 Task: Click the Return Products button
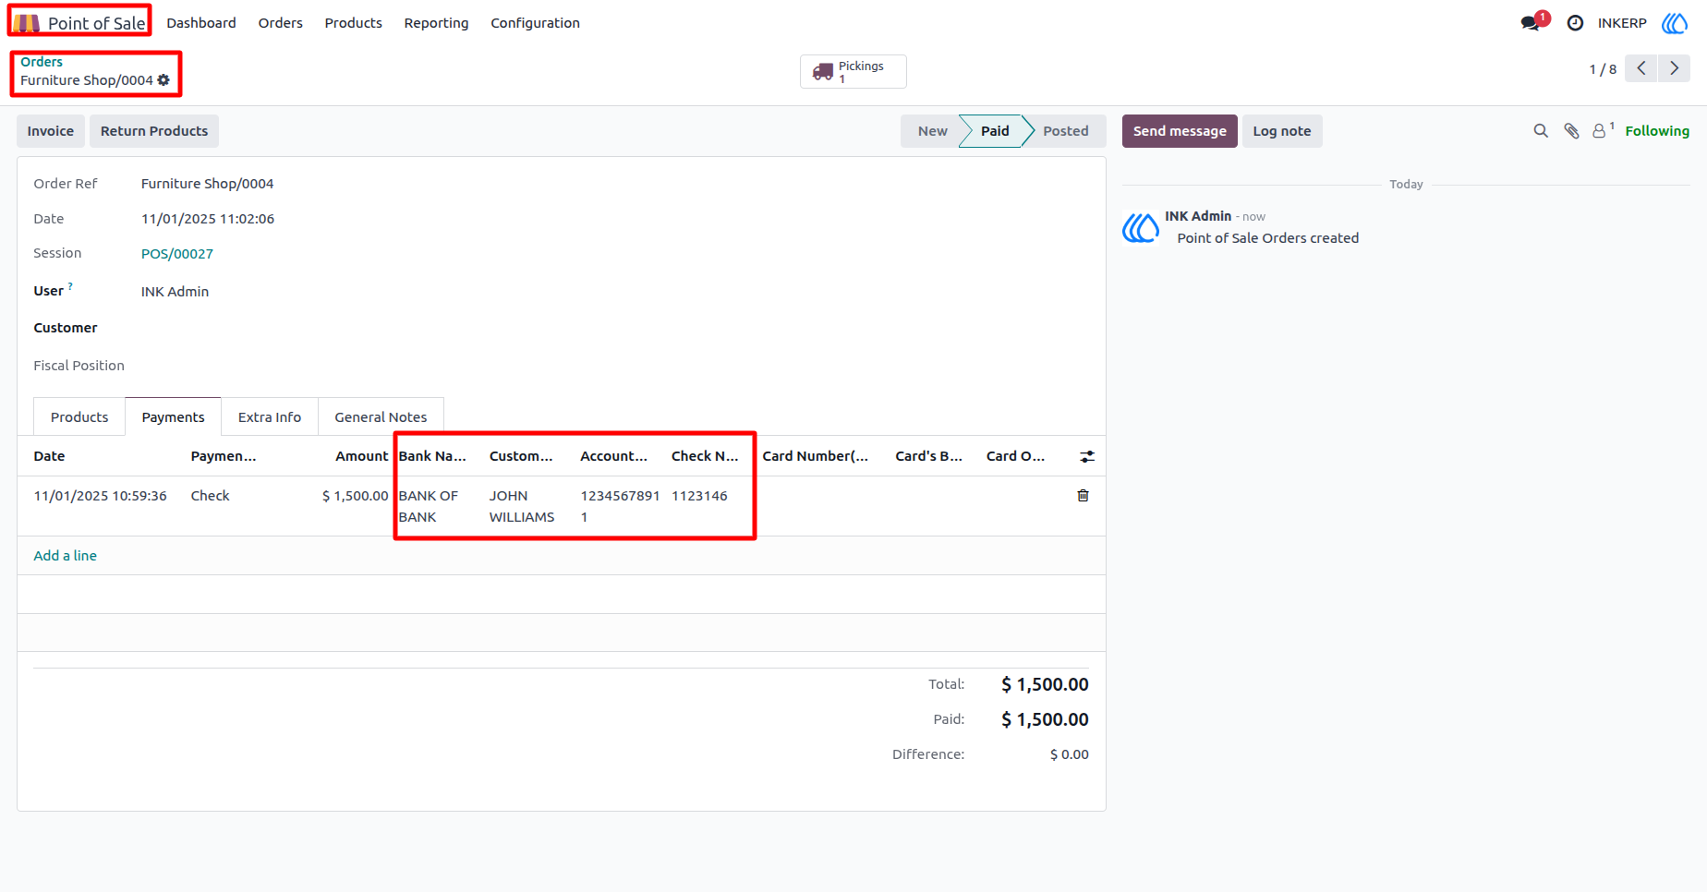[154, 131]
